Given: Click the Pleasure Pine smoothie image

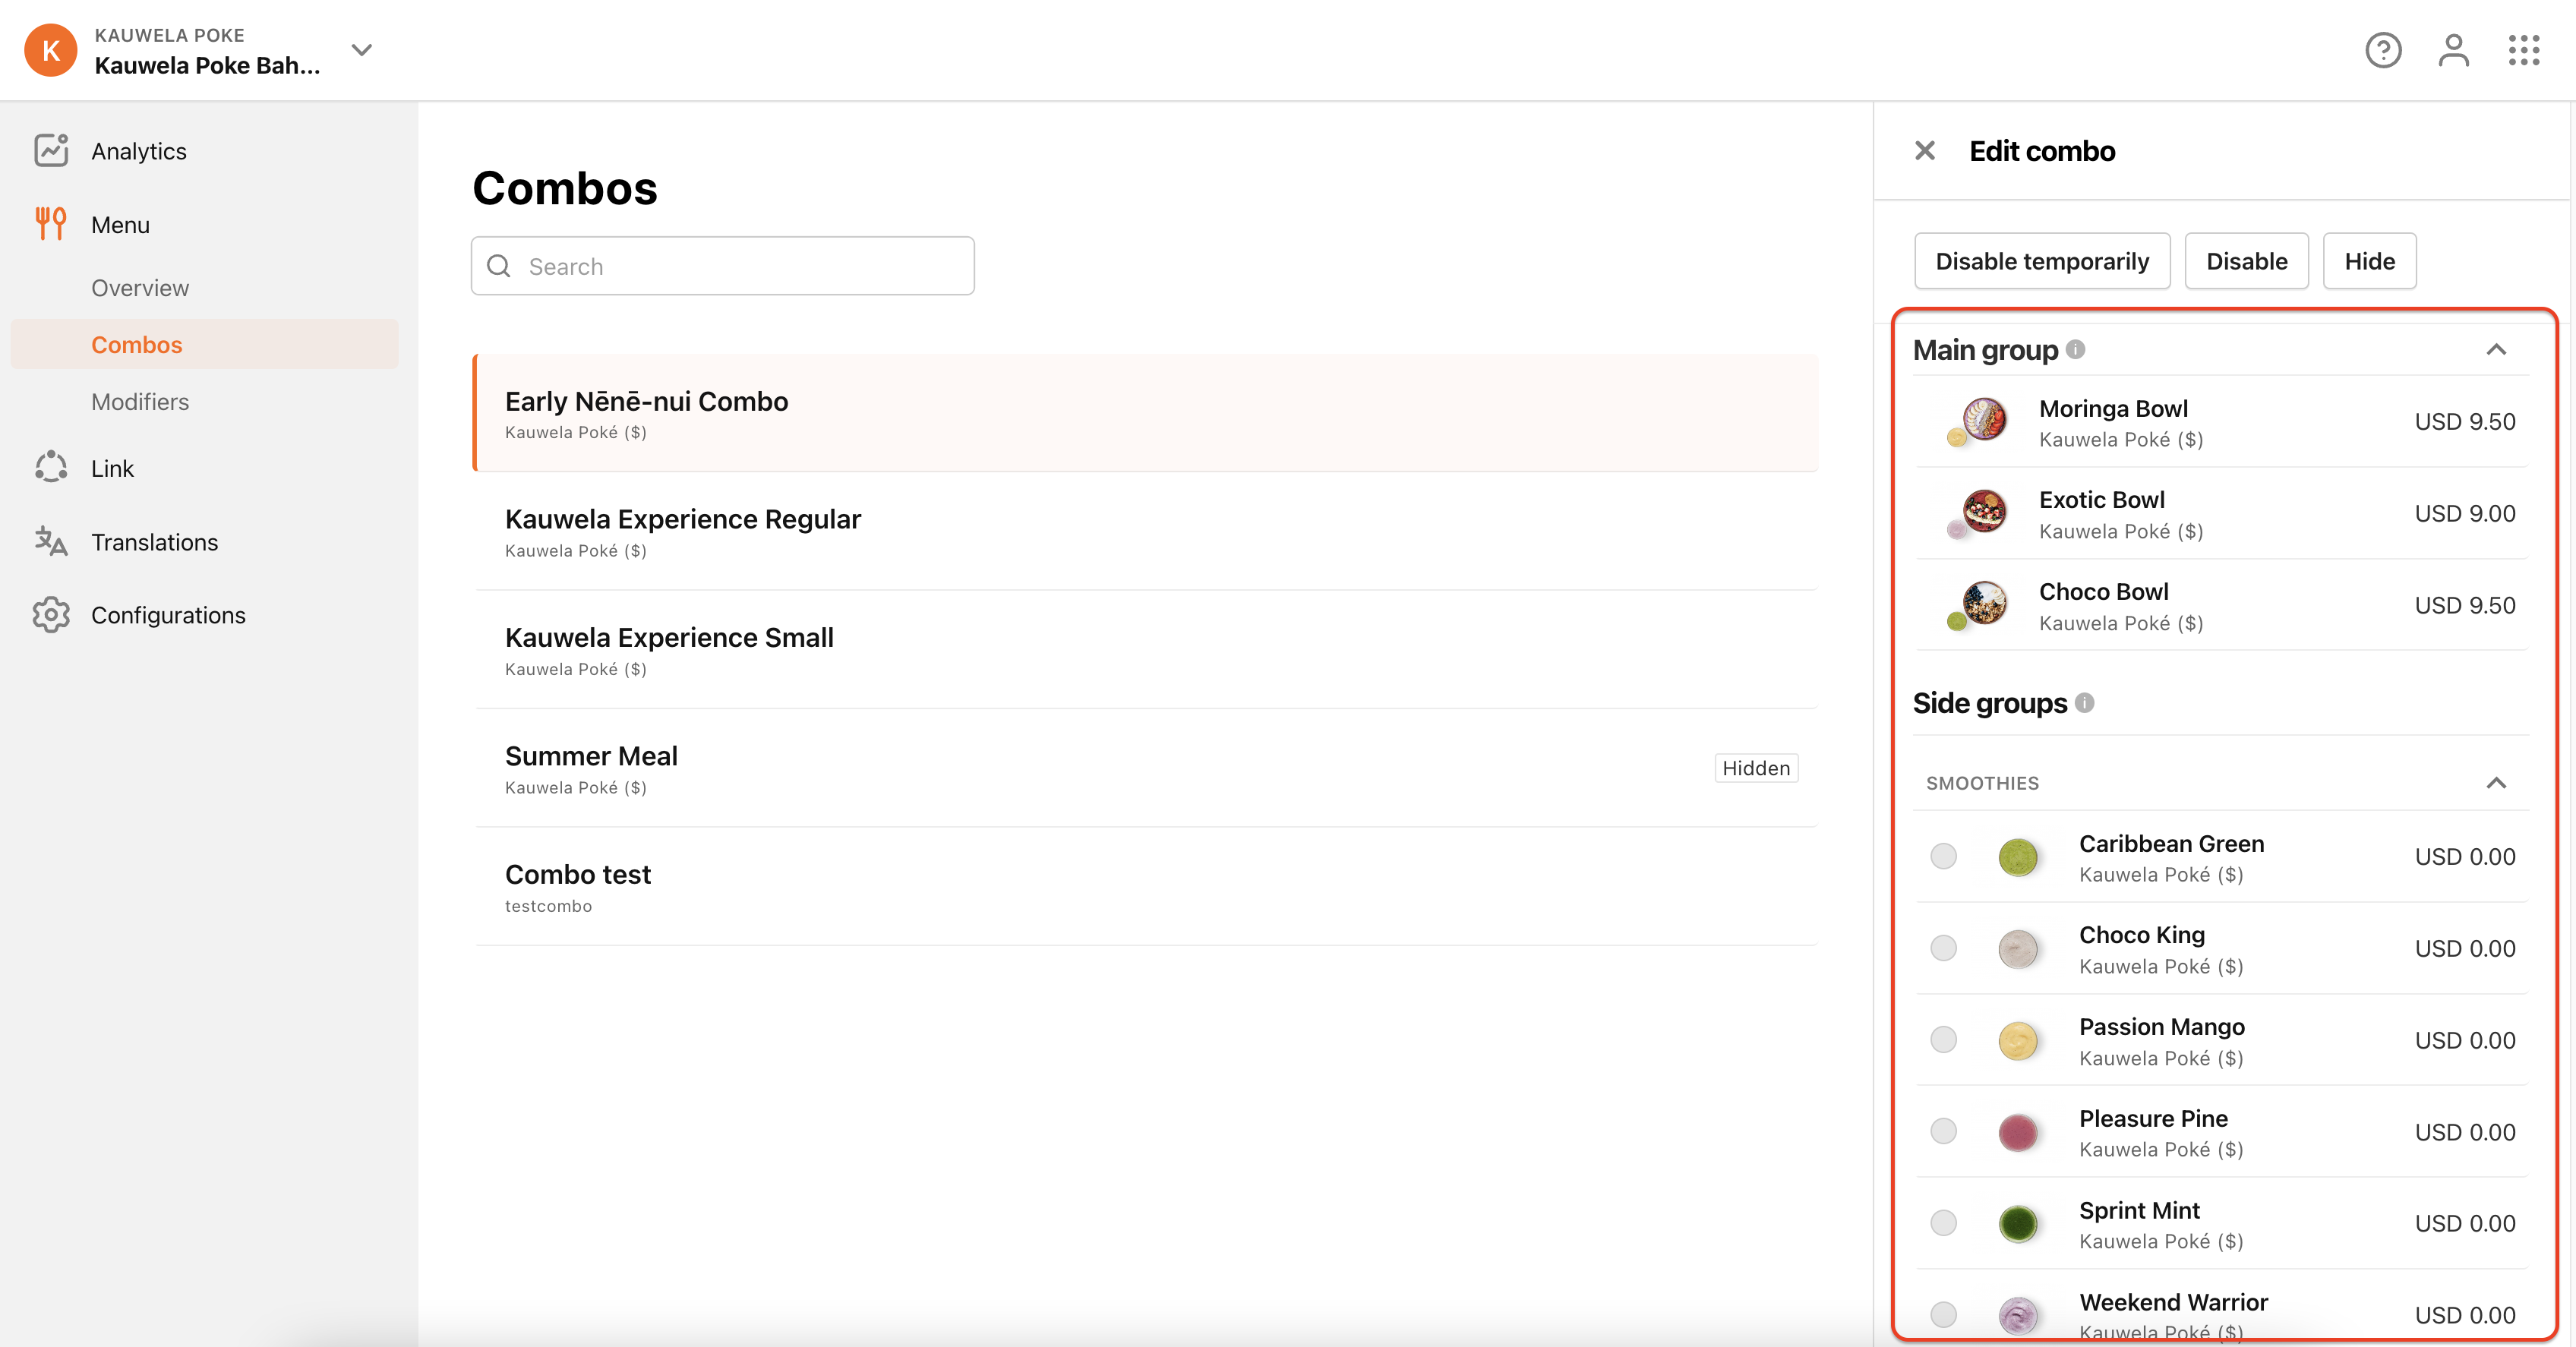Looking at the screenshot, I should (2018, 1132).
